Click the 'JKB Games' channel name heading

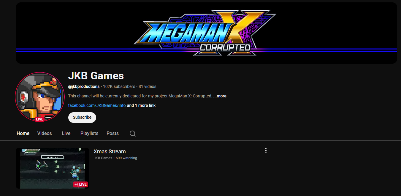pyautogui.click(x=96, y=76)
